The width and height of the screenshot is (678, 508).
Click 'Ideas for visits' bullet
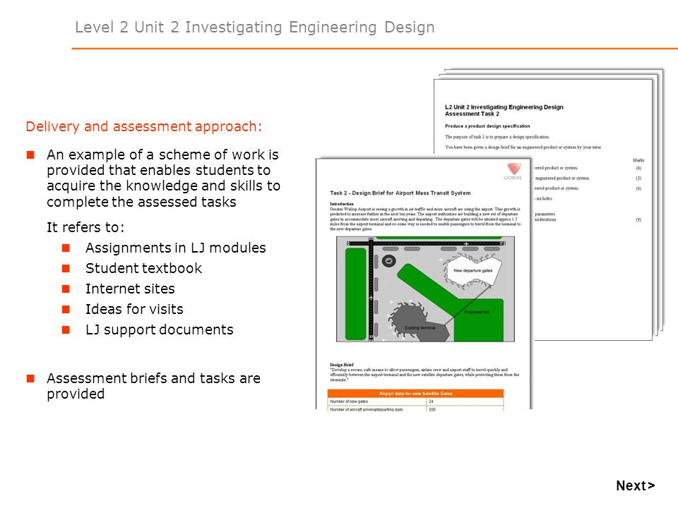pyautogui.click(x=134, y=309)
